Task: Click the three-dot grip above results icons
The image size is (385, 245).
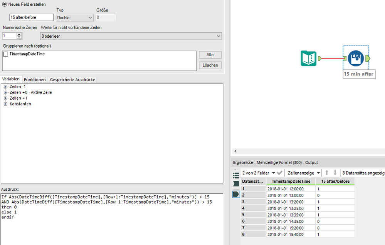Action: (236, 170)
